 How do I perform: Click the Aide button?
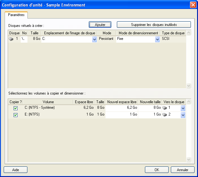(15, 170)
